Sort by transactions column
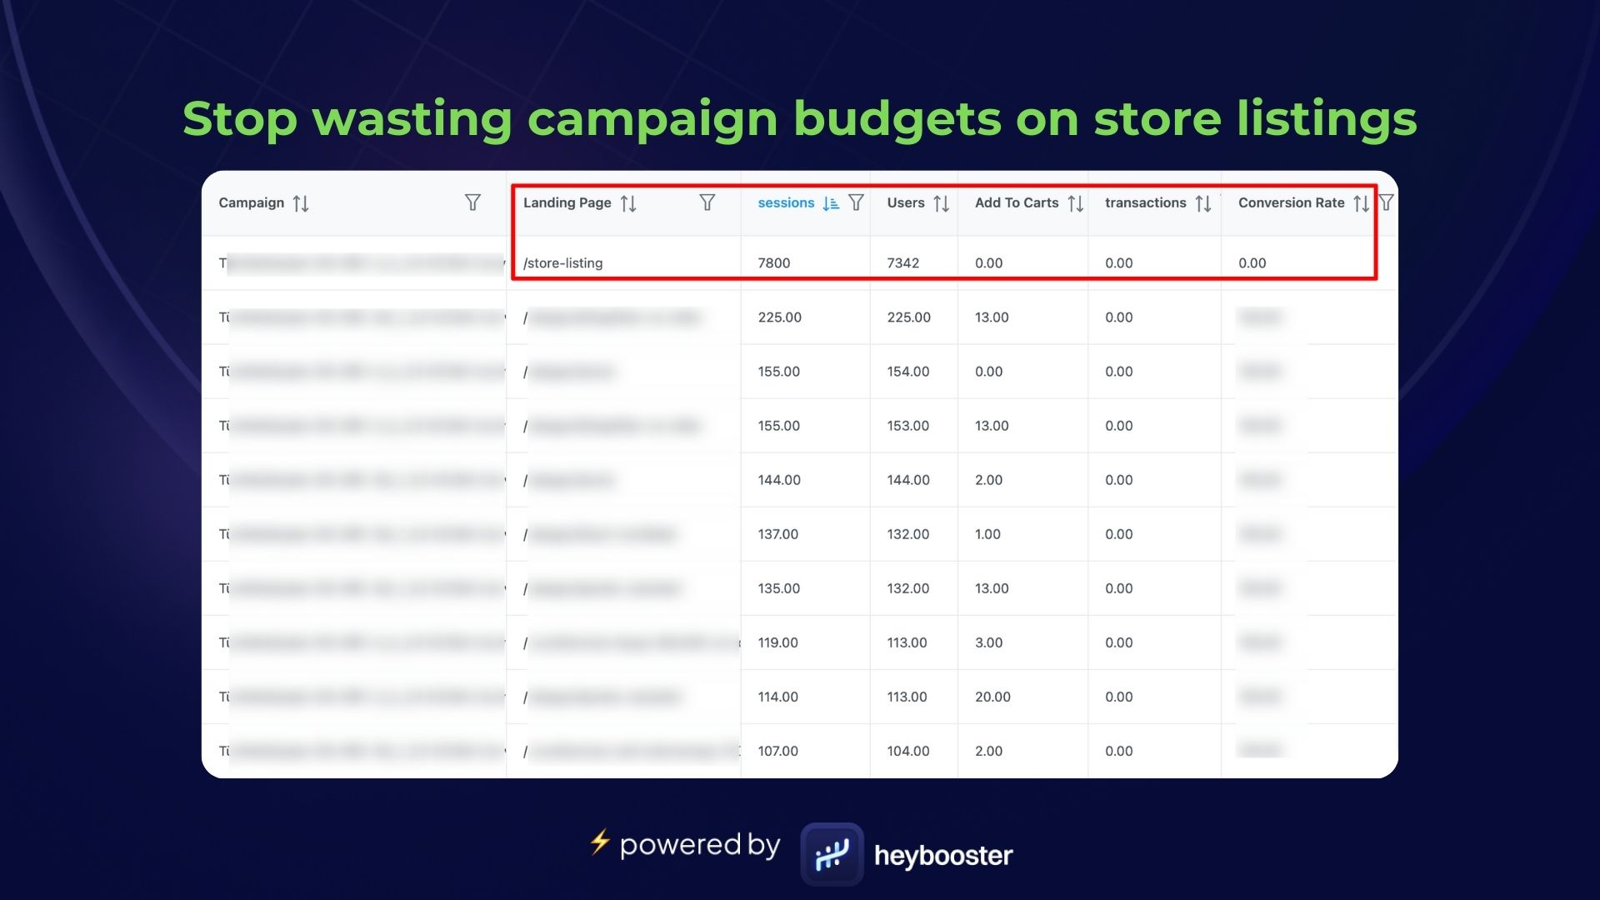The width and height of the screenshot is (1600, 900). pos(1202,203)
